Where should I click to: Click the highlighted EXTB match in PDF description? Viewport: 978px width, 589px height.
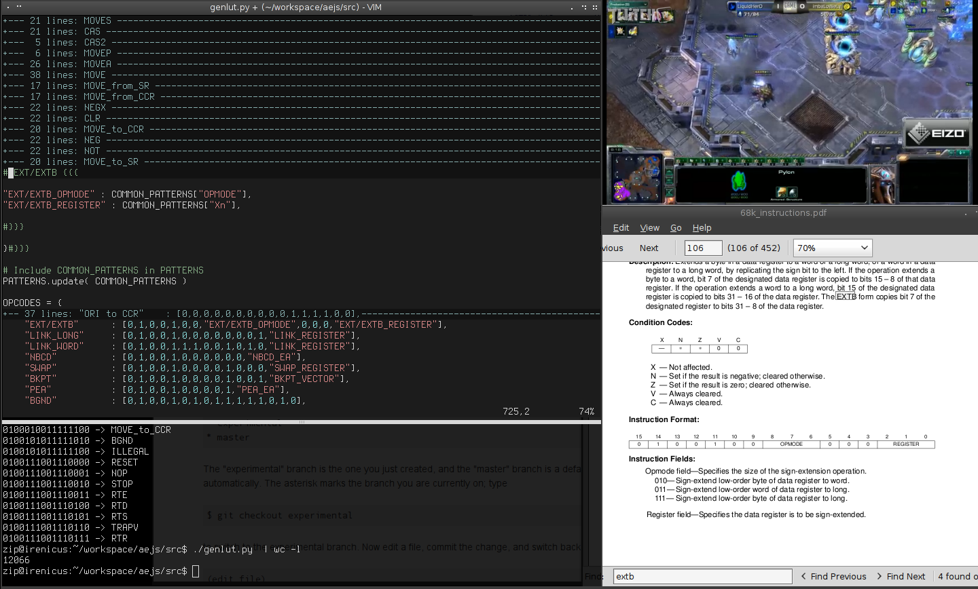[846, 297]
